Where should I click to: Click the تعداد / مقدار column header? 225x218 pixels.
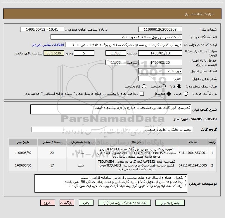tap(52, 142)
